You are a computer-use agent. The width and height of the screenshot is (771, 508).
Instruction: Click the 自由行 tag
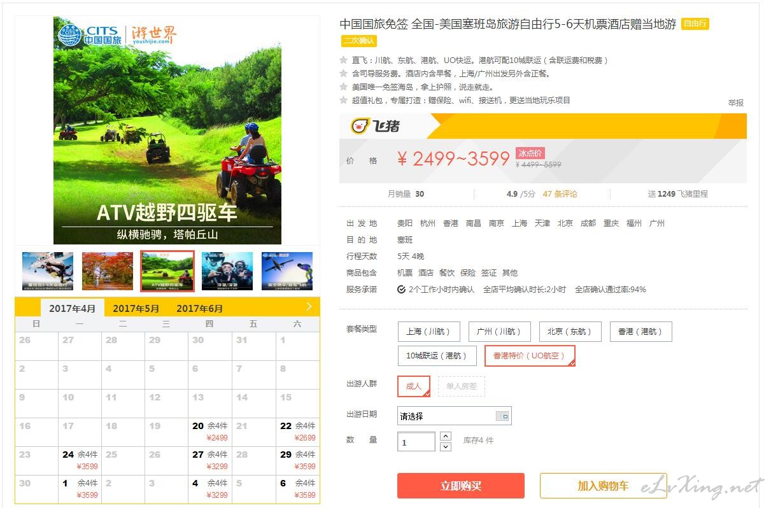pos(695,24)
